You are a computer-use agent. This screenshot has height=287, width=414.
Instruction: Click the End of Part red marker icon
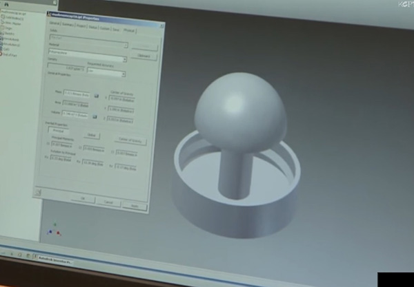pos(1,54)
